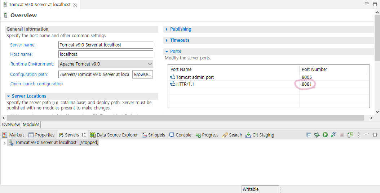380x193 pixels.
Task: Click the Browse... button
Action: pos(142,74)
